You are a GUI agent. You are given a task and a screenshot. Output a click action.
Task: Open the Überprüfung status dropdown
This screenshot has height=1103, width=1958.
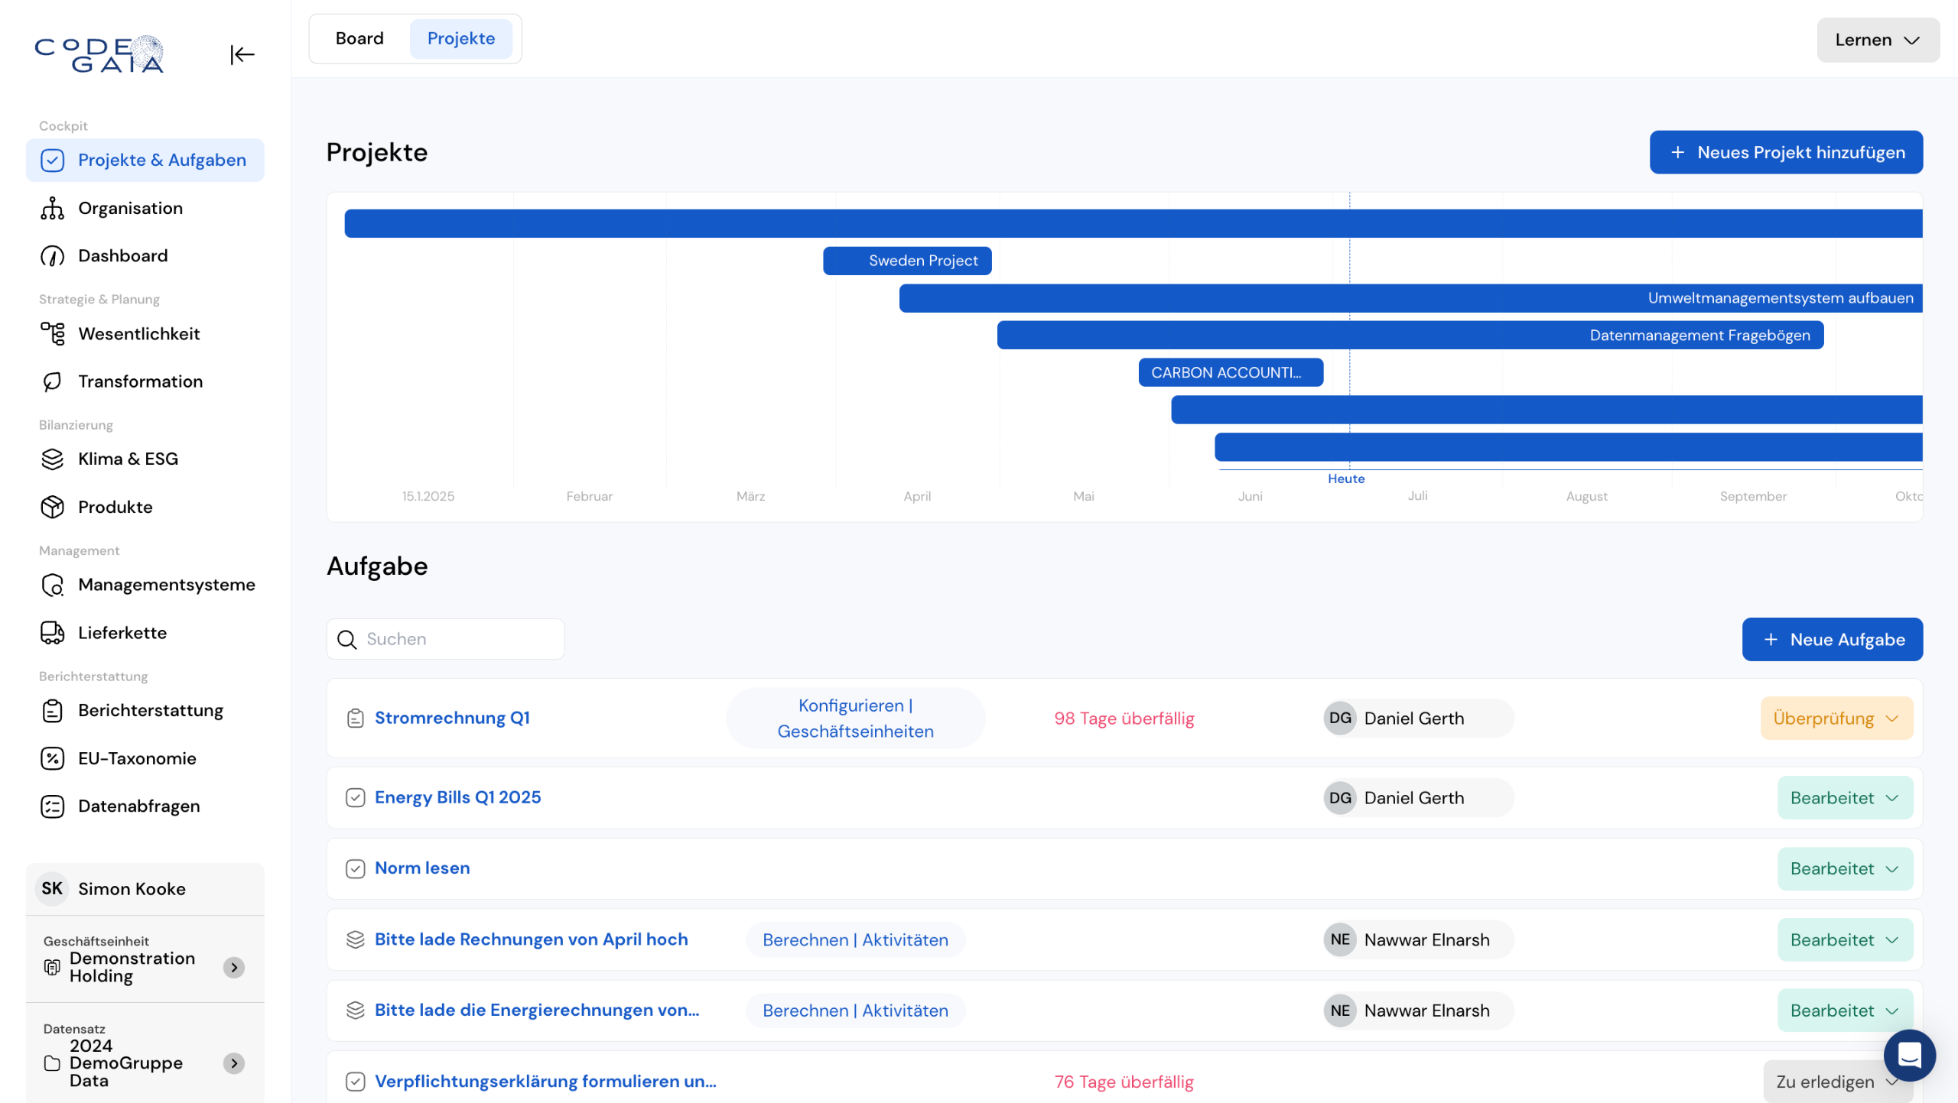coord(1836,718)
